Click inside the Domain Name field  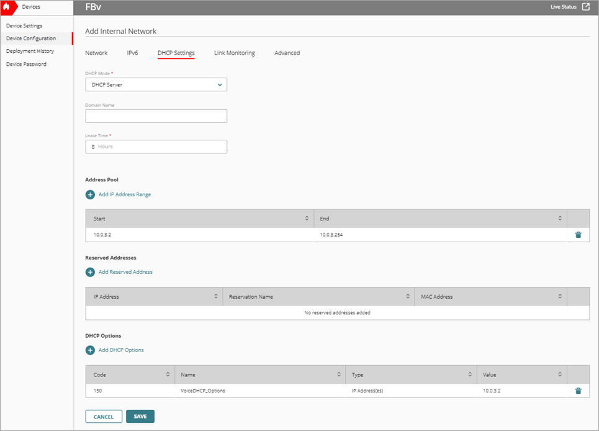tap(156, 116)
